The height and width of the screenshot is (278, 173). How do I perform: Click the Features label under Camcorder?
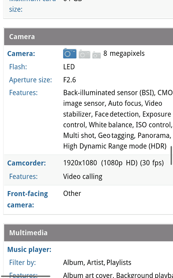(x=23, y=177)
